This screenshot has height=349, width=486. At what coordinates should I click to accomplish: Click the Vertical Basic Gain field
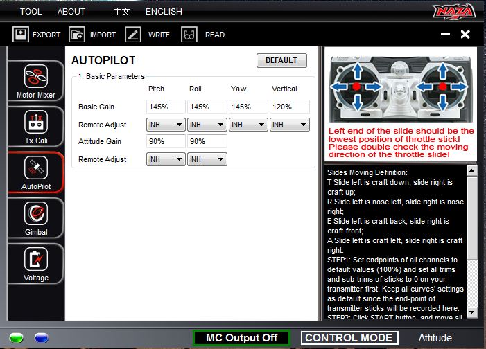pyautogui.click(x=289, y=107)
